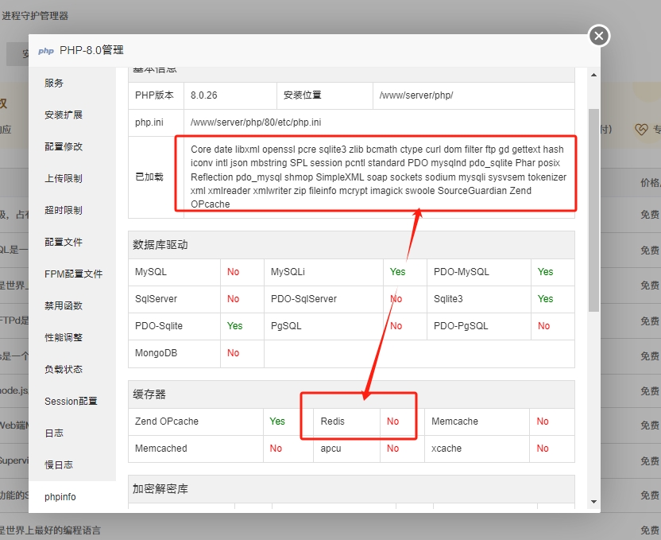Click the scrollbar up arrow in dialog
Image resolution: width=661 pixels, height=540 pixels.
coord(593,75)
